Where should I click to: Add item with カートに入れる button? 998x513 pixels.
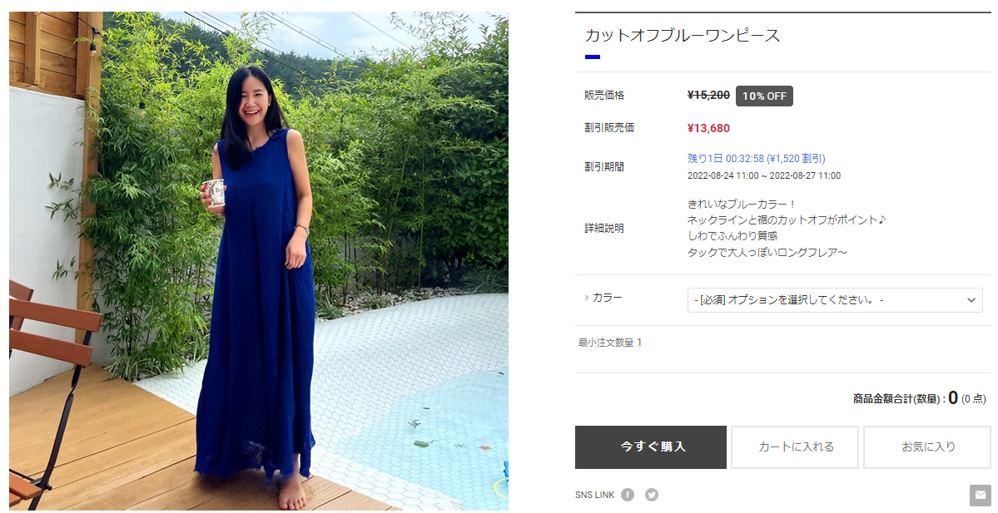pyautogui.click(x=795, y=446)
